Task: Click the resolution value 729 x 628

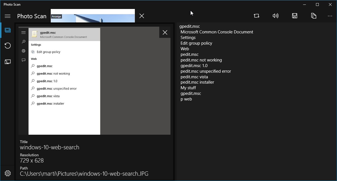Action: pos(32,161)
